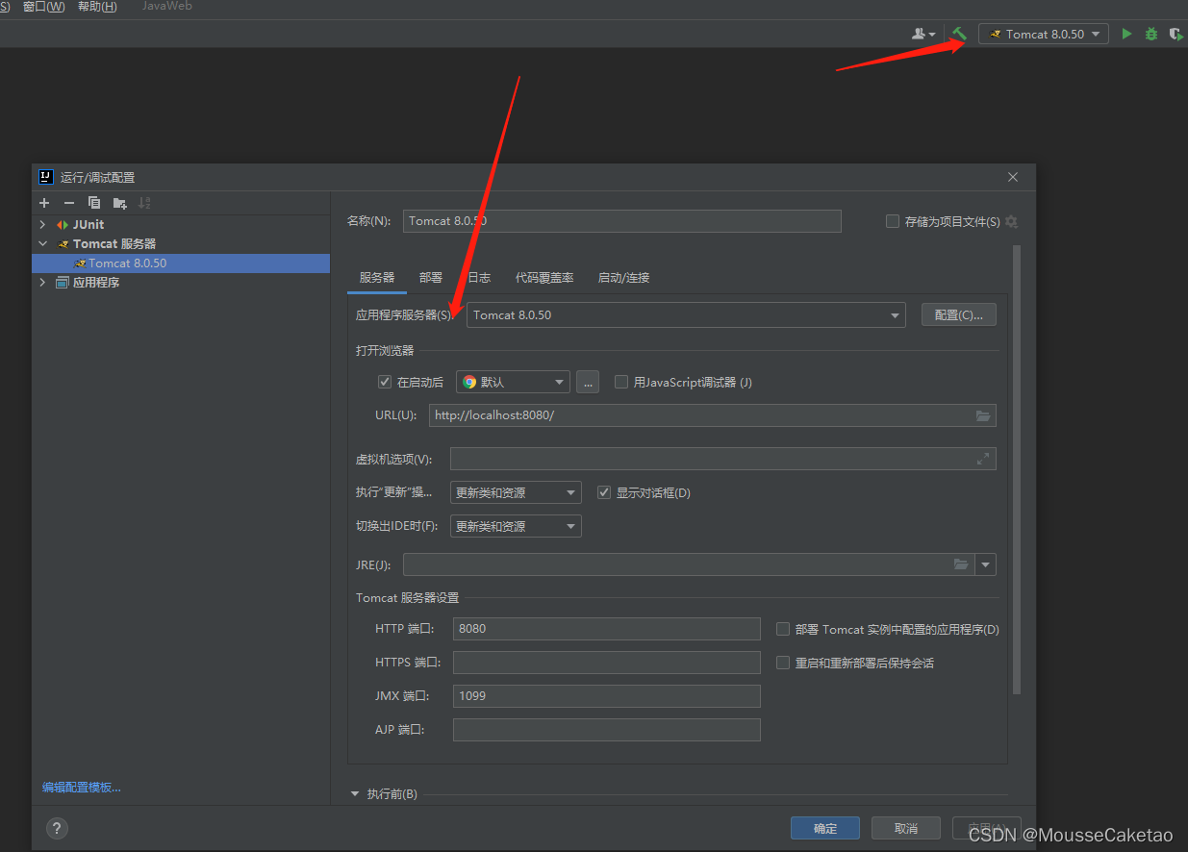Open the 切换出IDE时 dropdown
This screenshot has width=1188, height=852.
coord(516,526)
